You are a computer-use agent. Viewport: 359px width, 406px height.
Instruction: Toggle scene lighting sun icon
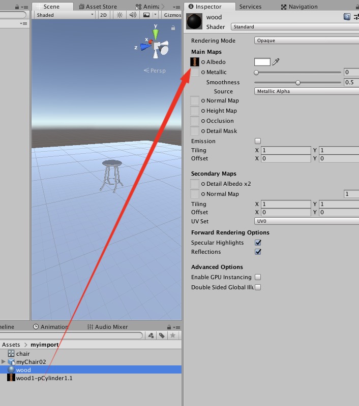point(119,15)
